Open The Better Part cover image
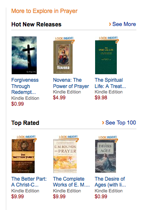The image size is (156, 210). [x=23, y=156]
